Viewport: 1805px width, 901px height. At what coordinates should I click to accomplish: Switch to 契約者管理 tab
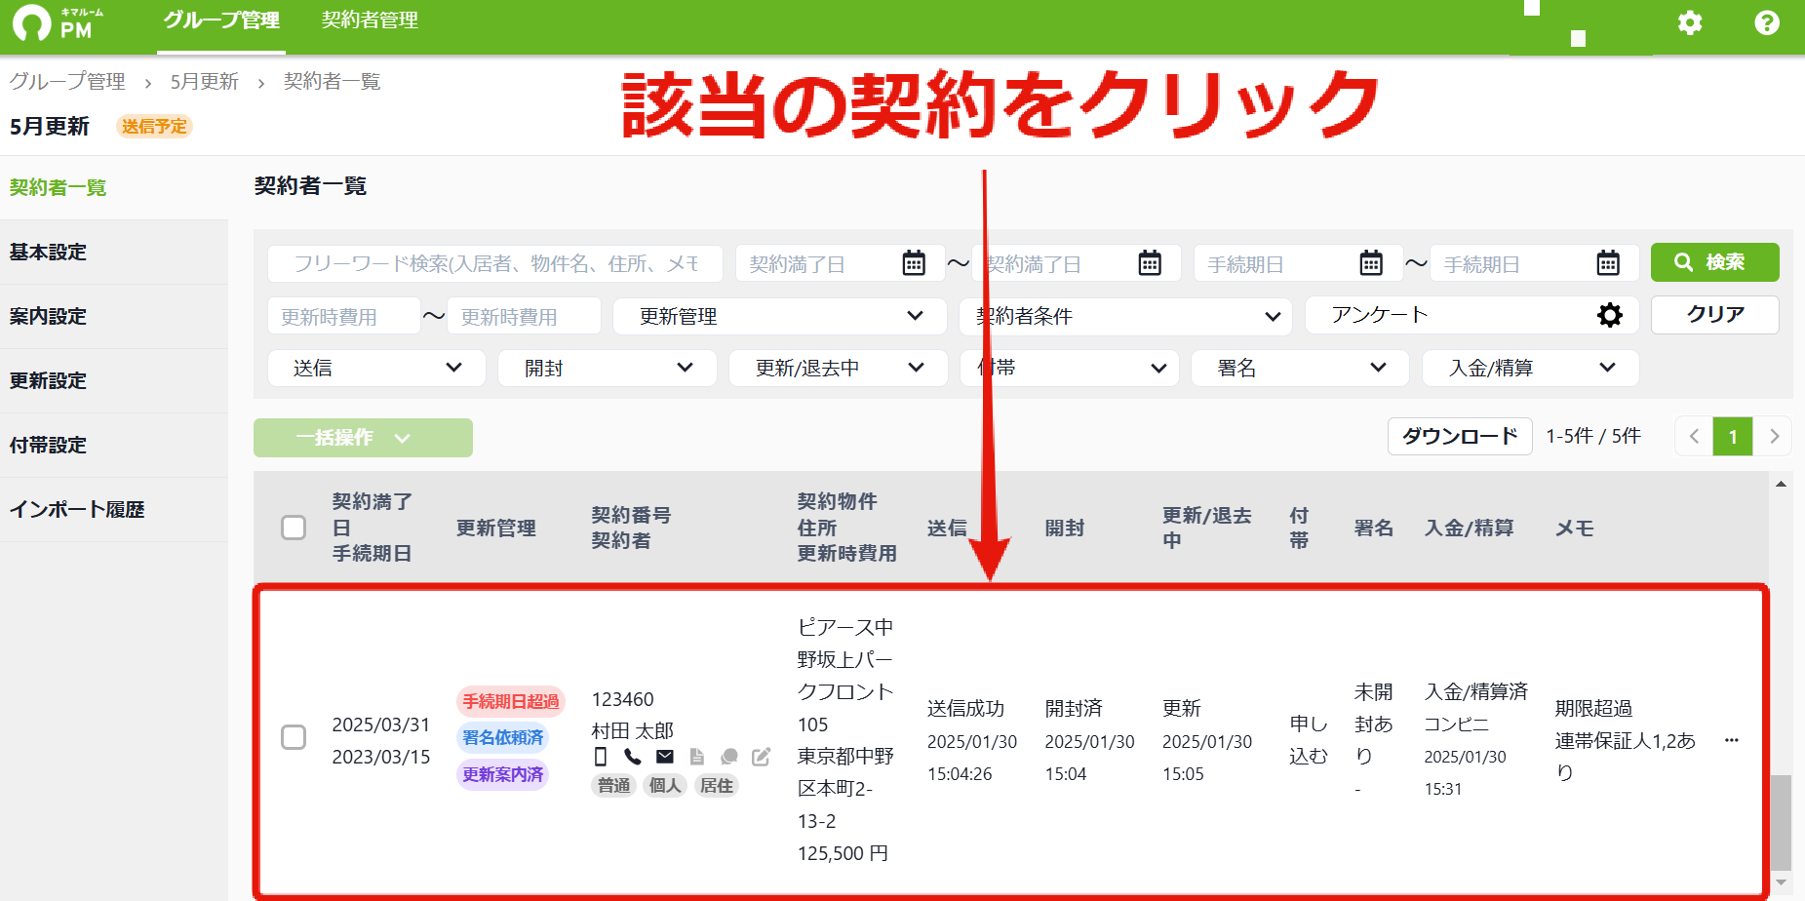point(370,20)
